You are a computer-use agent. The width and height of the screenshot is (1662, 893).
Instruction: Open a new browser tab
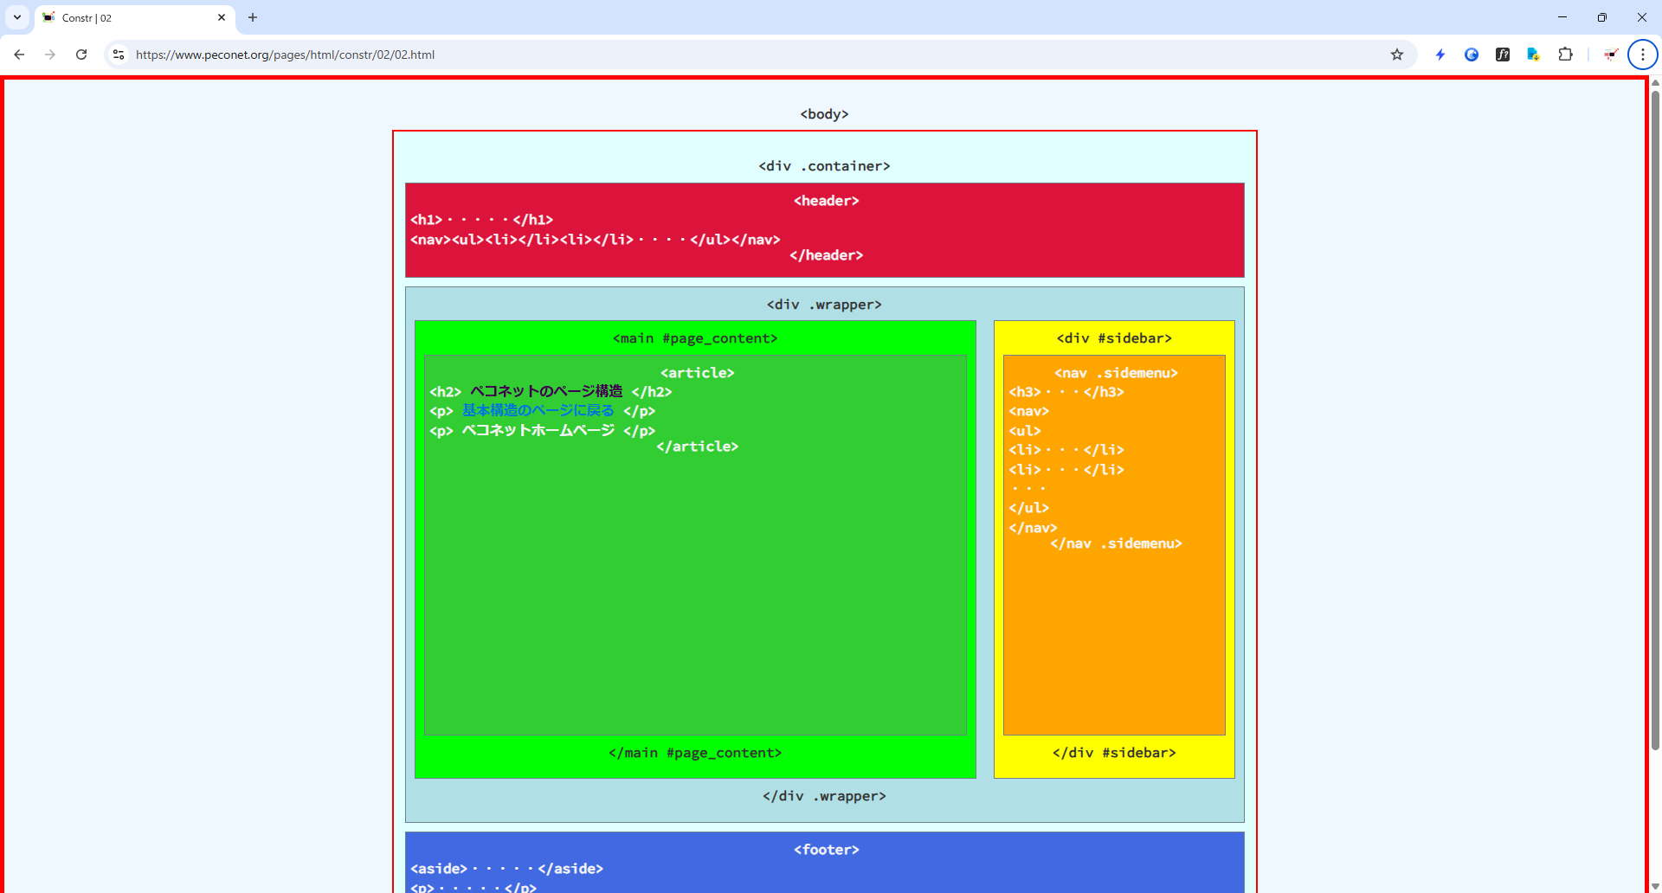tap(253, 17)
